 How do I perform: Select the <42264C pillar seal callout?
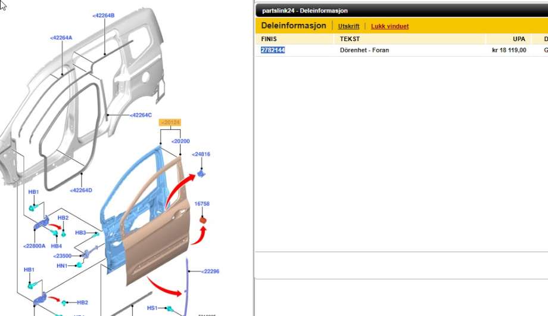coord(141,115)
